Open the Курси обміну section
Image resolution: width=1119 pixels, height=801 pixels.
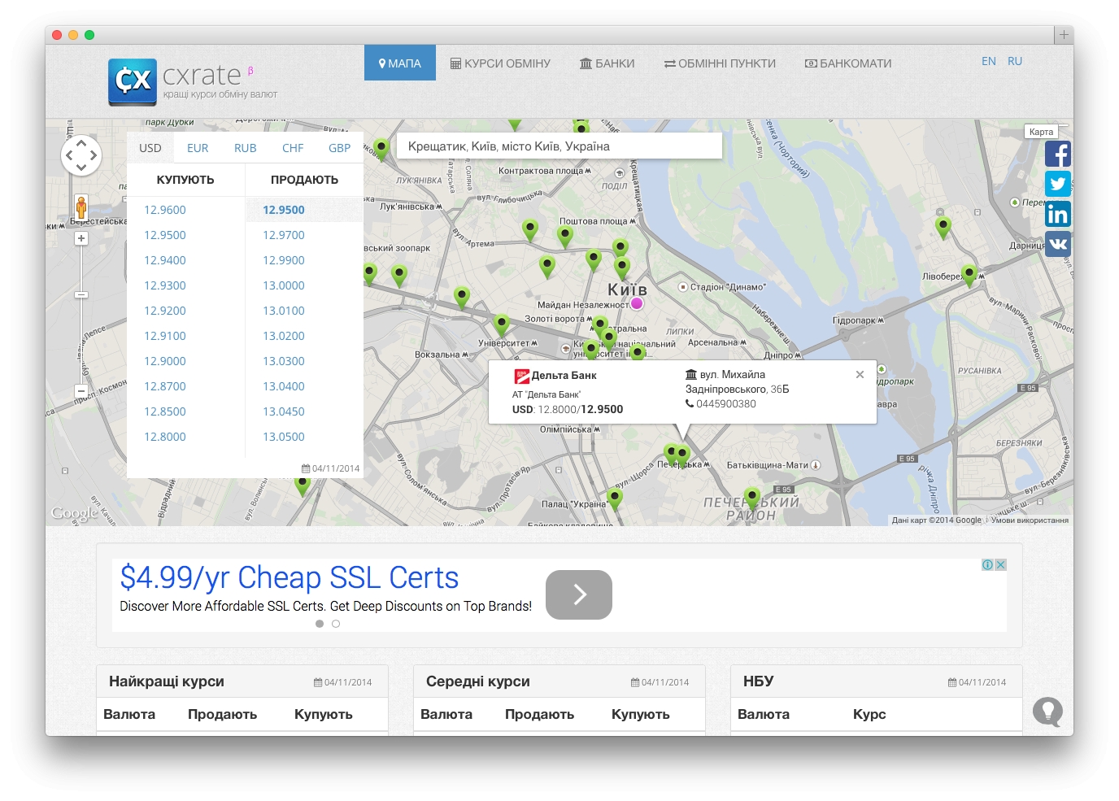point(500,63)
